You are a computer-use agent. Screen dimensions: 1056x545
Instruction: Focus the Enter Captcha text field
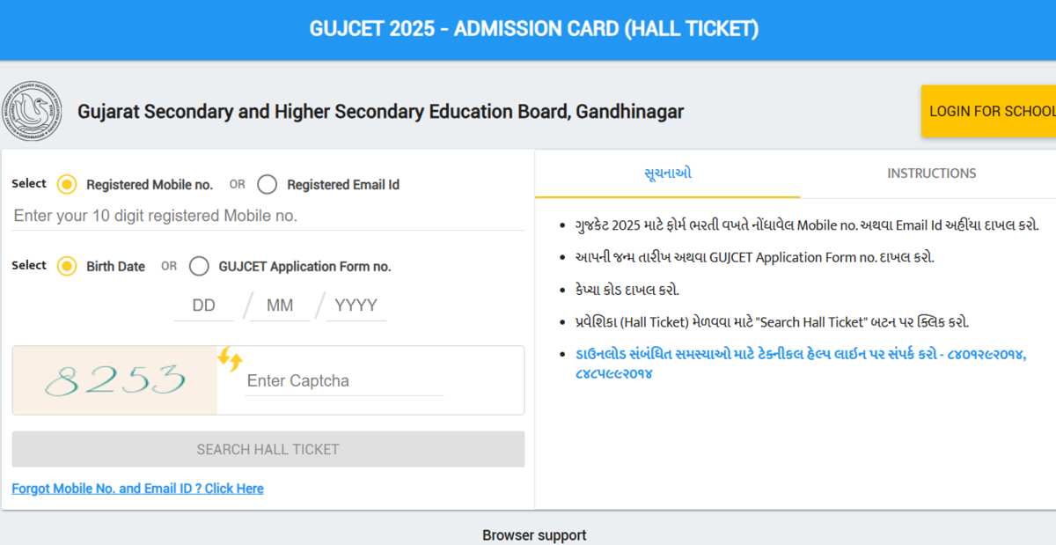click(x=343, y=381)
